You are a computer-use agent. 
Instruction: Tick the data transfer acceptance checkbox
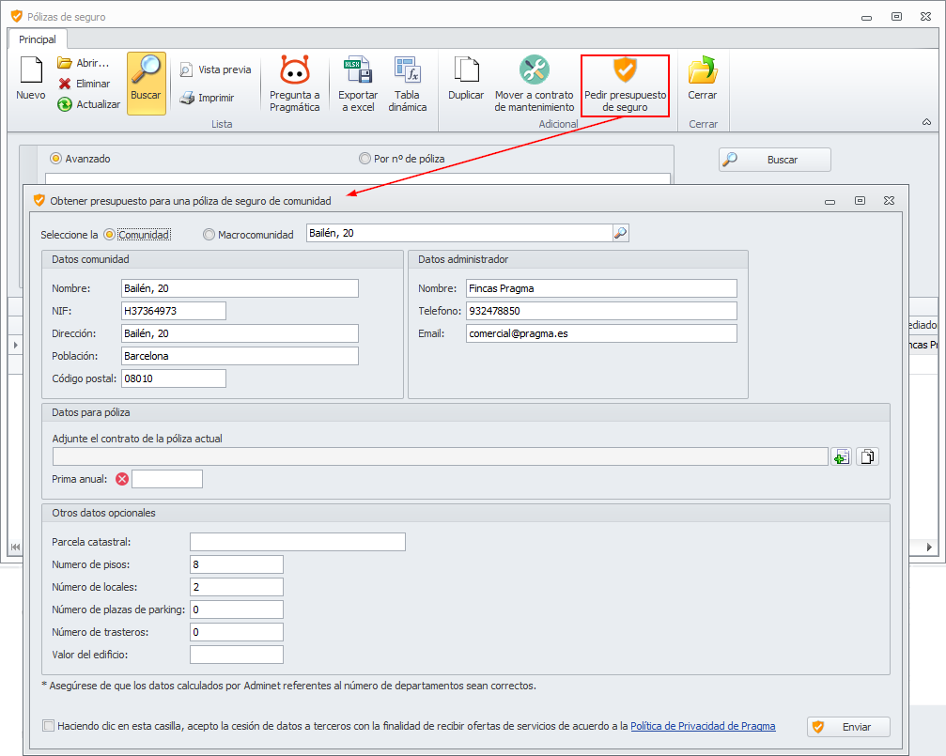tap(48, 726)
